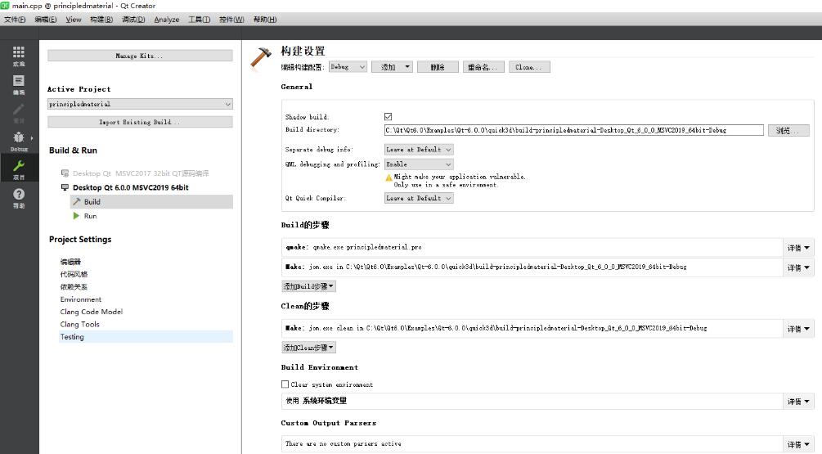Expand Custom Output Parsers details
Image resolution: width=822 pixels, height=454 pixels.
[x=798, y=444]
